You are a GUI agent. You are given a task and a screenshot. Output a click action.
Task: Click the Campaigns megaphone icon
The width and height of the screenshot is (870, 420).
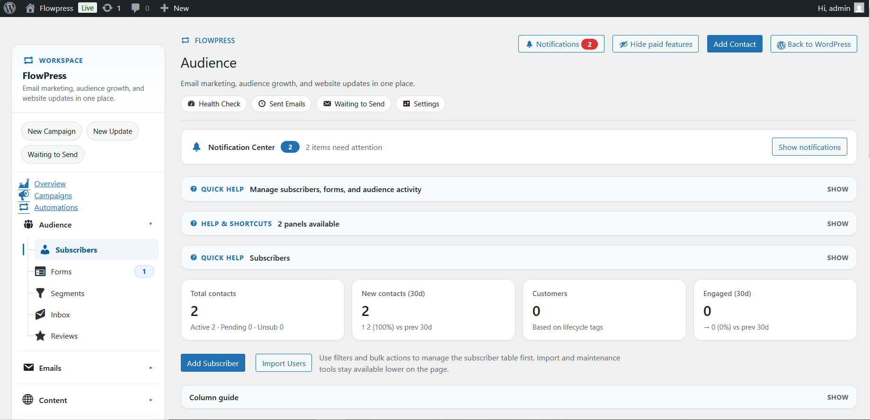pos(24,195)
